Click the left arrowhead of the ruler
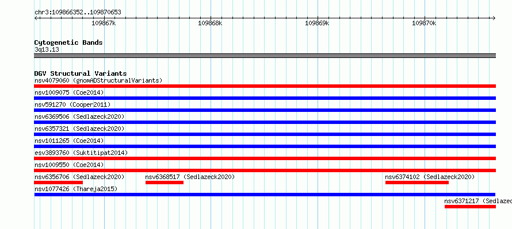Viewport: 512px width, 229px height. pos(36,18)
